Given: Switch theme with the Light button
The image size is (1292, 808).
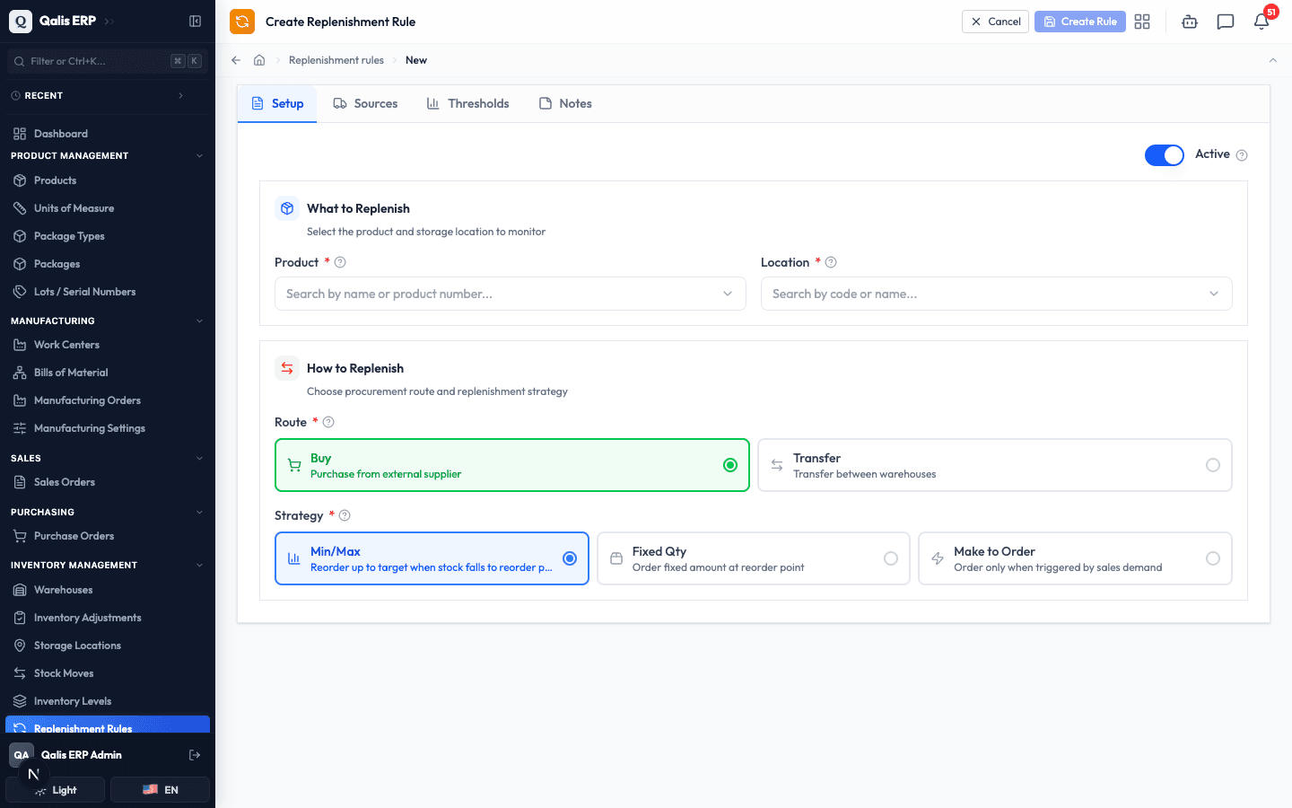Looking at the screenshot, I should (56, 790).
